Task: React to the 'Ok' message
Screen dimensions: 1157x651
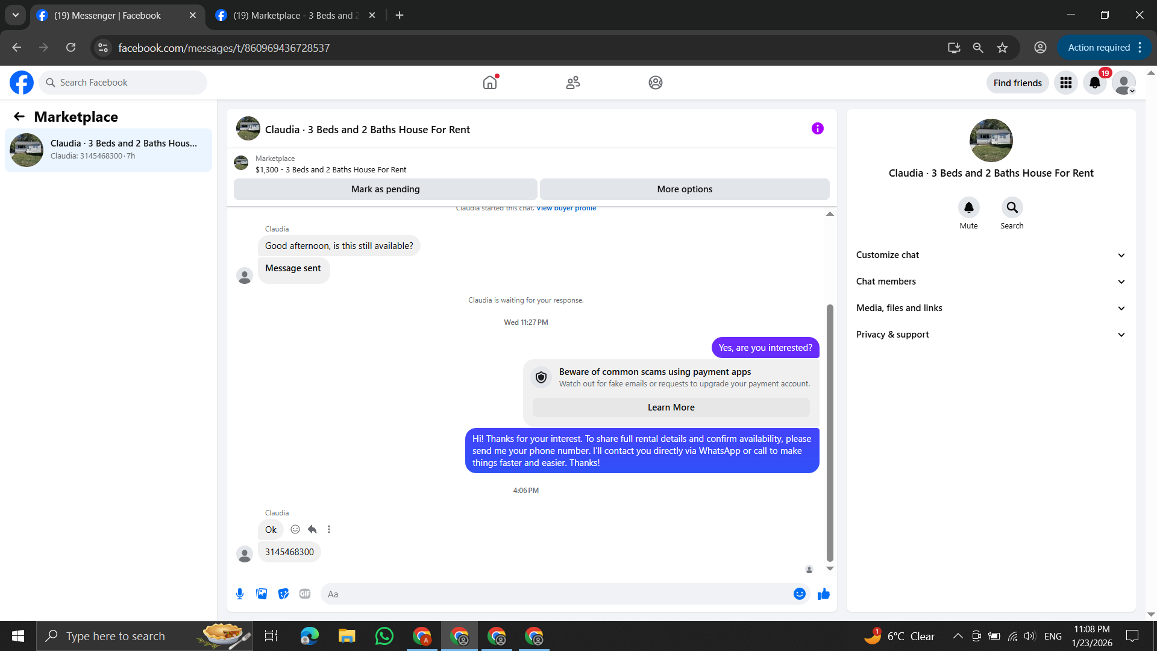Action: (x=295, y=529)
